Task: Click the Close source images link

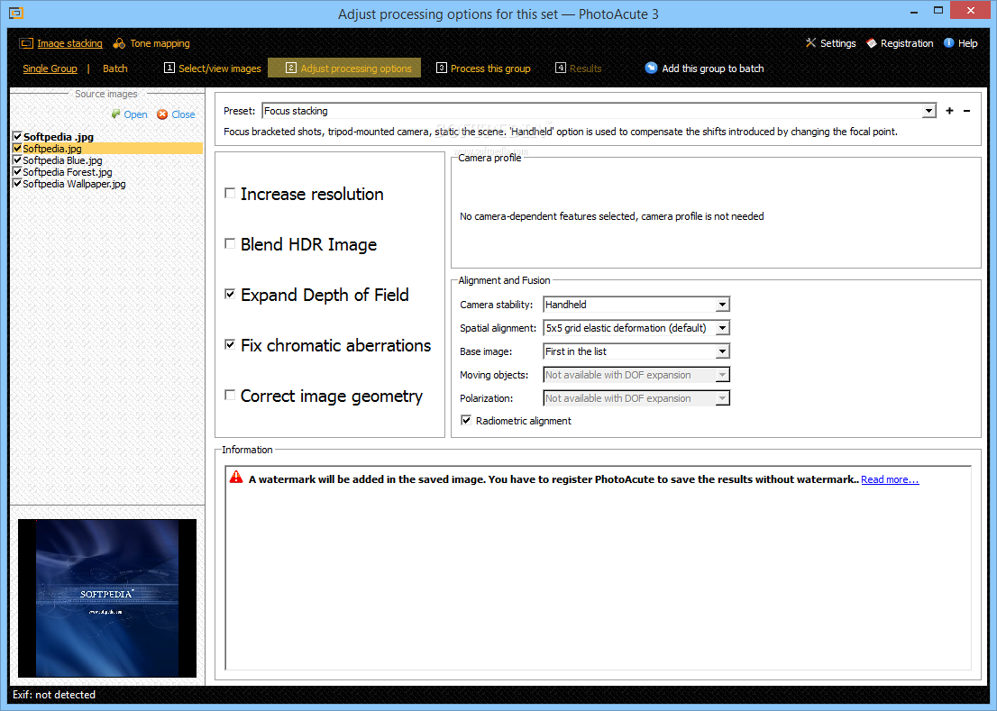Action: click(183, 114)
